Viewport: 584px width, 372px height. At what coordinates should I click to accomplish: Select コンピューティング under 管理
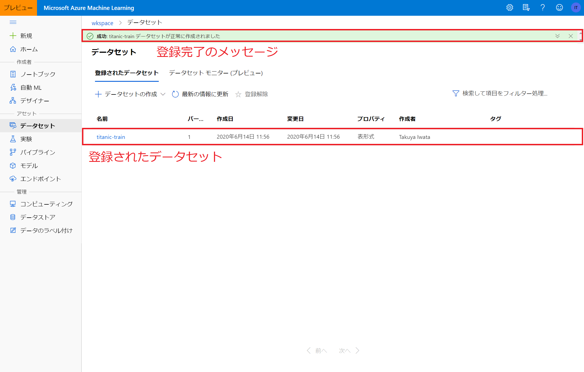coord(46,204)
